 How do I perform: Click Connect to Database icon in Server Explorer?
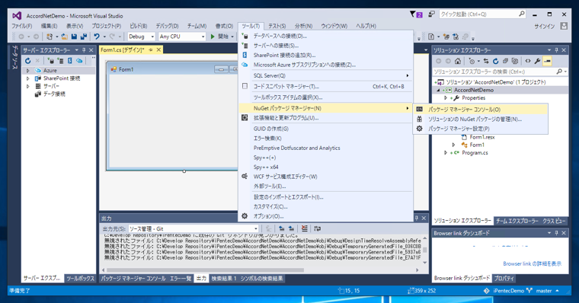click(51, 61)
